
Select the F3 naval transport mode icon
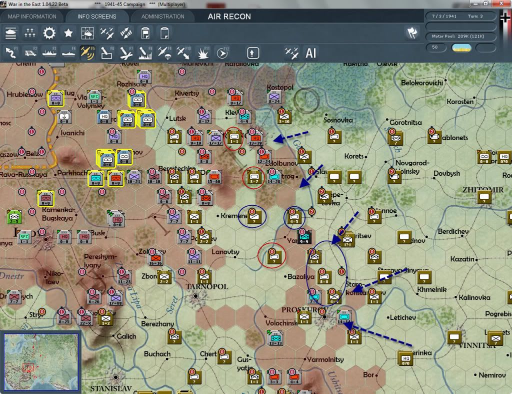tap(49, 53)
